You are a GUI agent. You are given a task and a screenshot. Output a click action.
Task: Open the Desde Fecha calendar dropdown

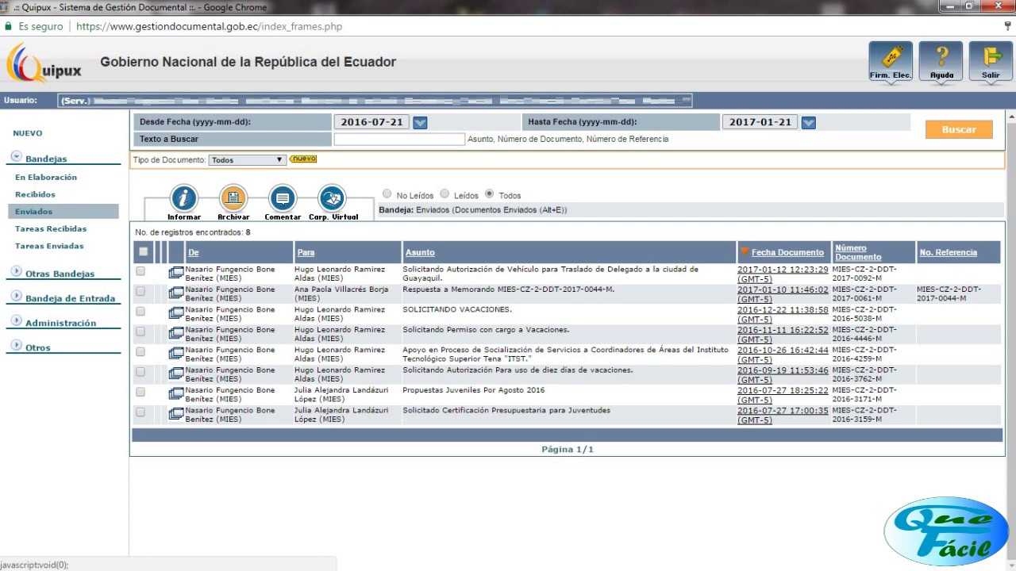(421, 122)
